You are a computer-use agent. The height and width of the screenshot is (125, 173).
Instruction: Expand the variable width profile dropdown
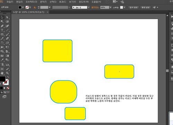69,7
